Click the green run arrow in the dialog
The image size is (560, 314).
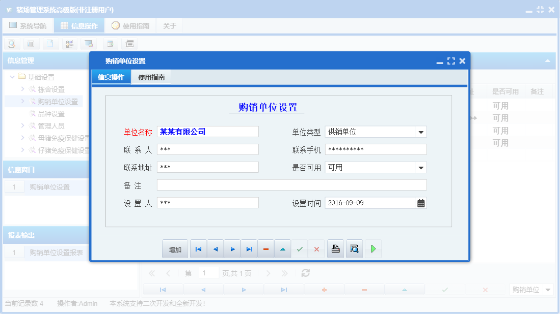tap(373, 248)
